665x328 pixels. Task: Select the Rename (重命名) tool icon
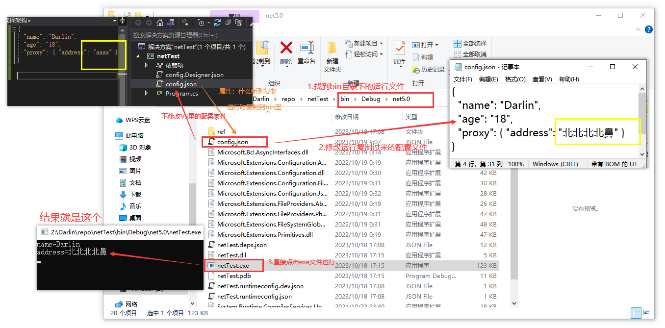coord(306,47)
